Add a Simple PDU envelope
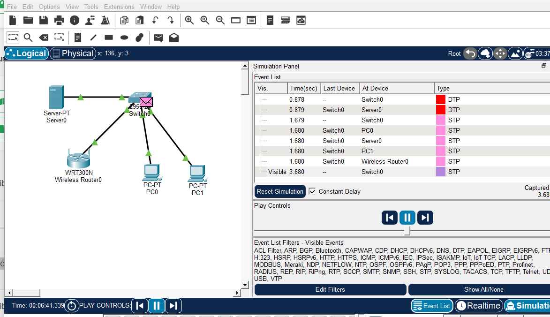Viewport: 550px width, 317px height. click(158, 38)
